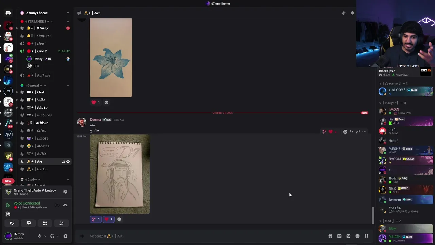The height and width of the screenshot is (245, 435).
Task: Open the threads icon in channel header
Action: 343,13
